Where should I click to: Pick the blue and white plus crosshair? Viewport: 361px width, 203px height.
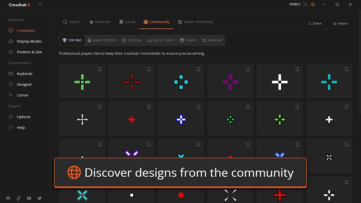coord(181,120)
